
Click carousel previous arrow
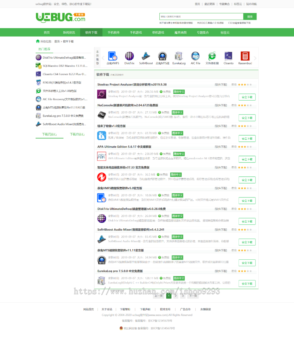pyautogui.click(x=103, y=58)
